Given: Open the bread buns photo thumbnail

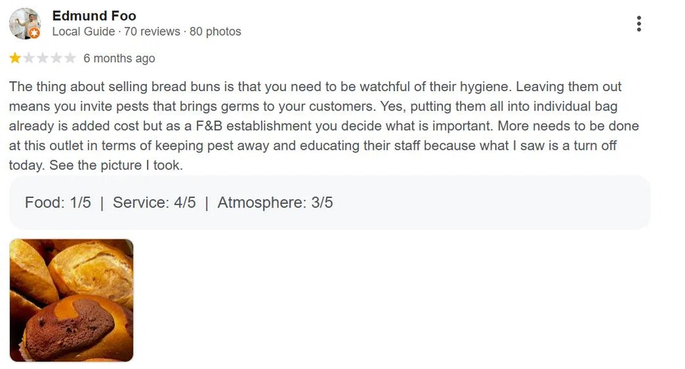Looking at the screenshot, I should pos(71,300).
